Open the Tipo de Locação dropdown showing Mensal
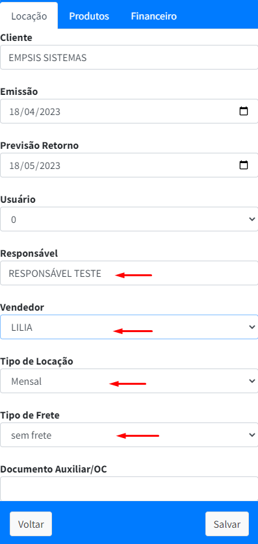The height and width of the screenshot is (544, 258). point(129,381)
